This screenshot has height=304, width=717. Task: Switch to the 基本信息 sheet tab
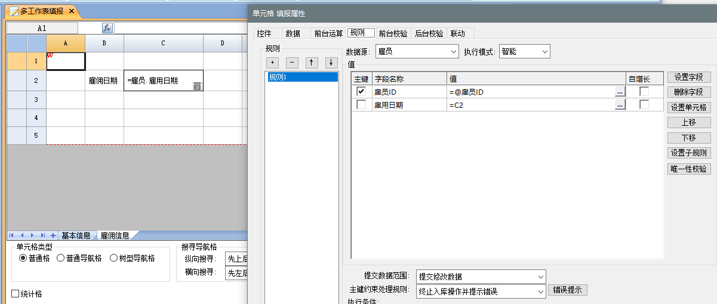(76, 235)
